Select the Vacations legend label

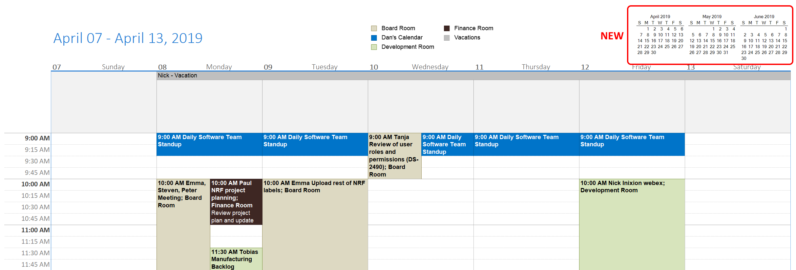coord(467,37)
